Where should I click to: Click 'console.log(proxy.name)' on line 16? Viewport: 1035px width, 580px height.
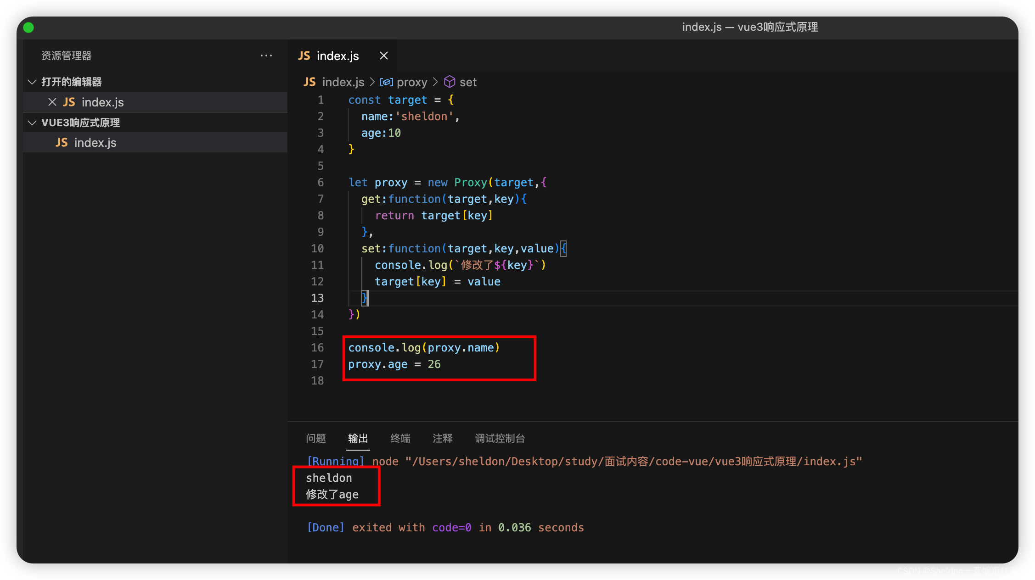pyautogui.click(x=424, y=348)
